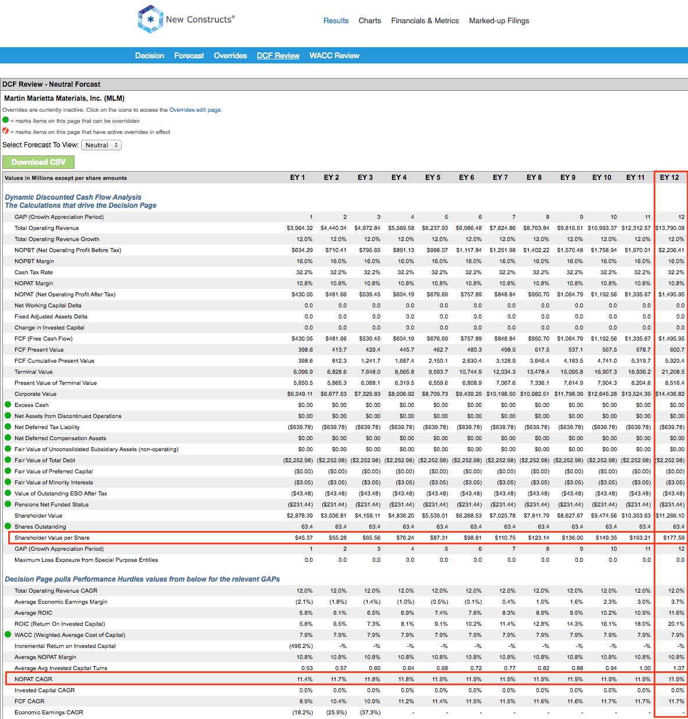Click the Invested Capital CAGR row label
This screenshot has height=719, width=688.
tap(45, 690)
